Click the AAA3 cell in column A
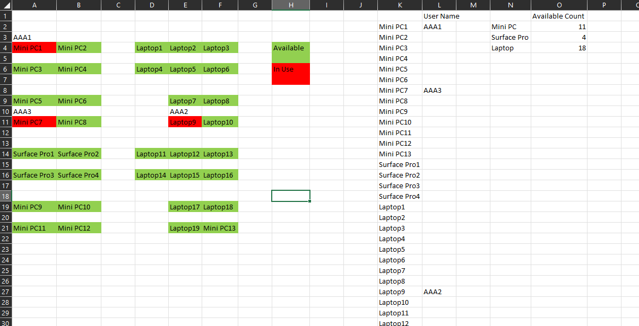Screen dimensions: 639x326 [34, 111]
